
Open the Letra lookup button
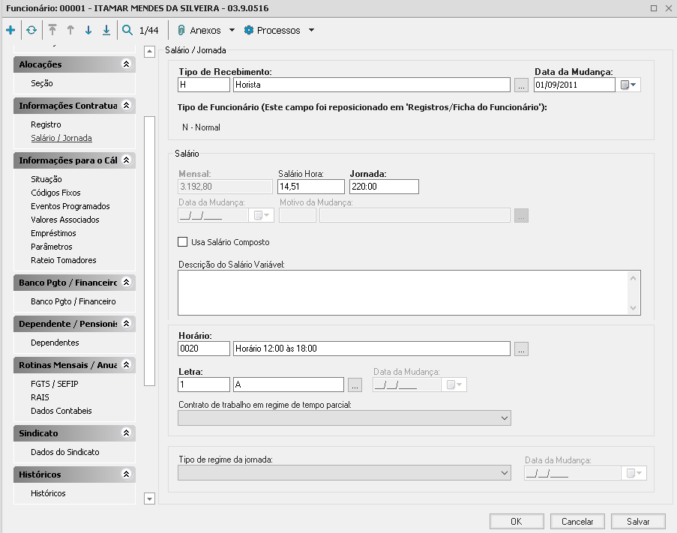pyautogui.click(x=355, y=385)
